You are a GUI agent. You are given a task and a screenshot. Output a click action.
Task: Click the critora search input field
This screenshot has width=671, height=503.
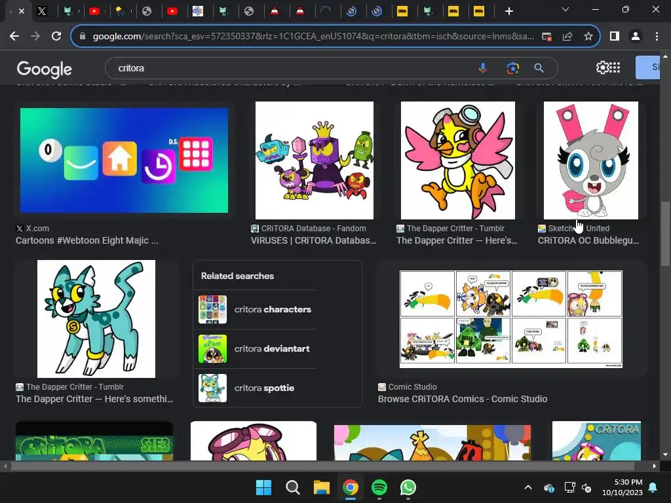(291, 68)
